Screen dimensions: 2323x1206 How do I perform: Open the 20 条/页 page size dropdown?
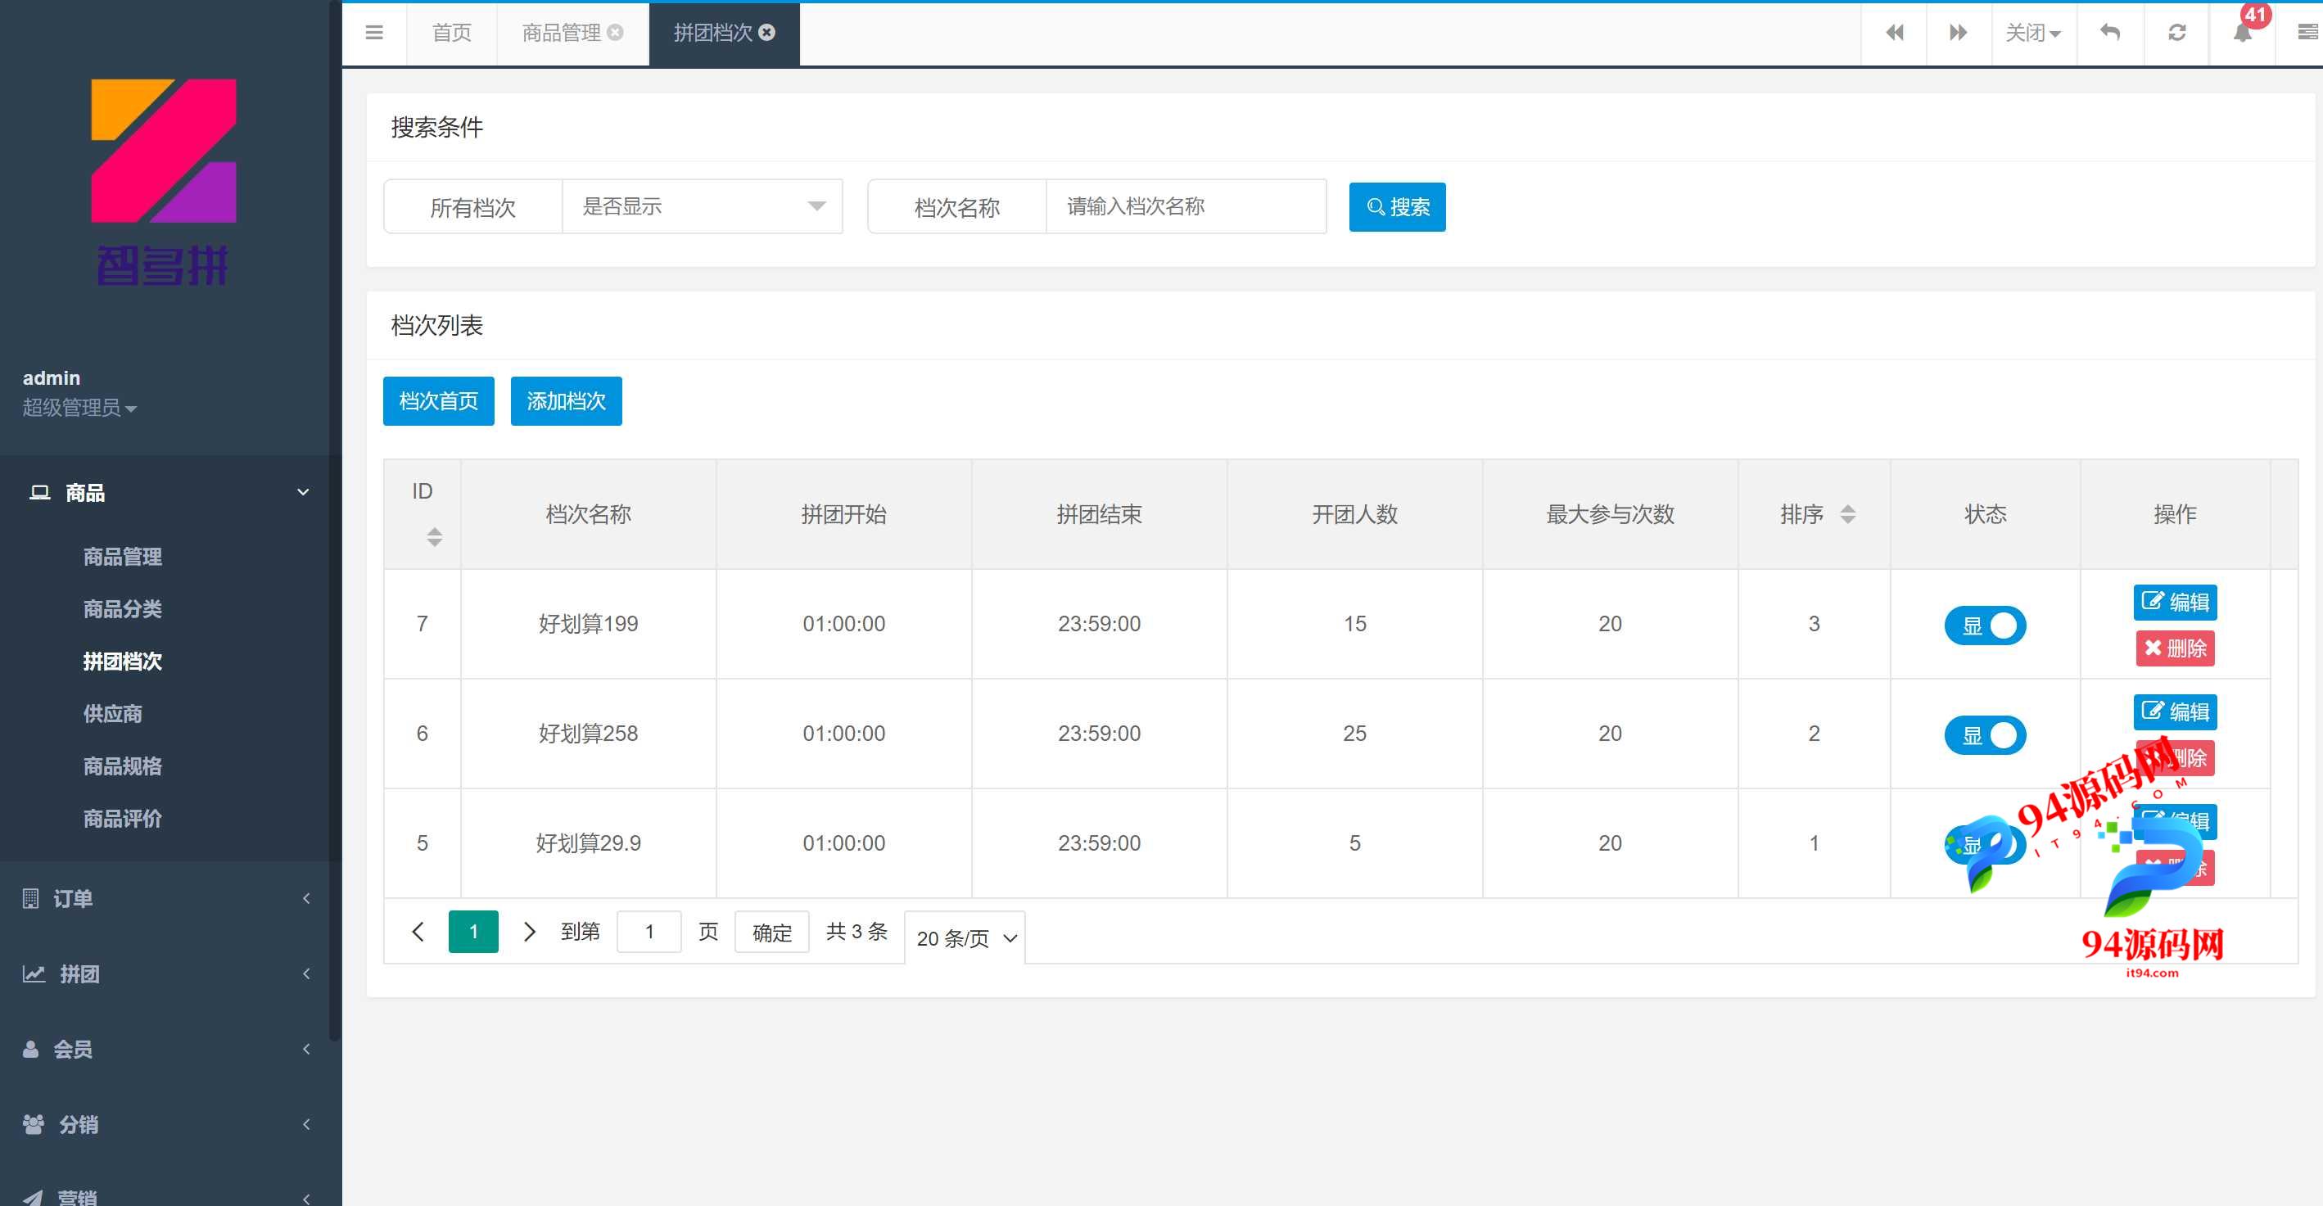tap(965, 938)
